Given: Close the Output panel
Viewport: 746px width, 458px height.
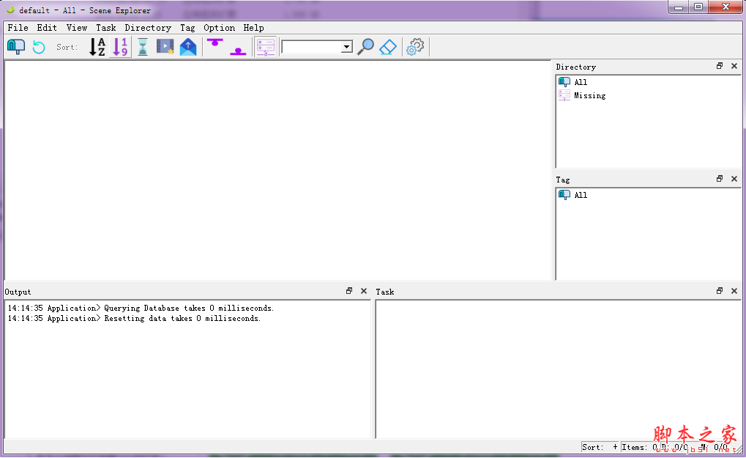Looking at the screenshot, I should pyautogui.click(x=364, y=291).
